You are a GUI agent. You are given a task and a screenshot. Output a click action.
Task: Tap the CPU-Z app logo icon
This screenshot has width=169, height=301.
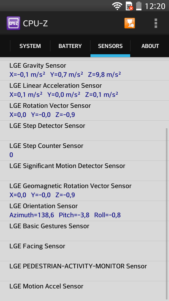tap(13, 23)
